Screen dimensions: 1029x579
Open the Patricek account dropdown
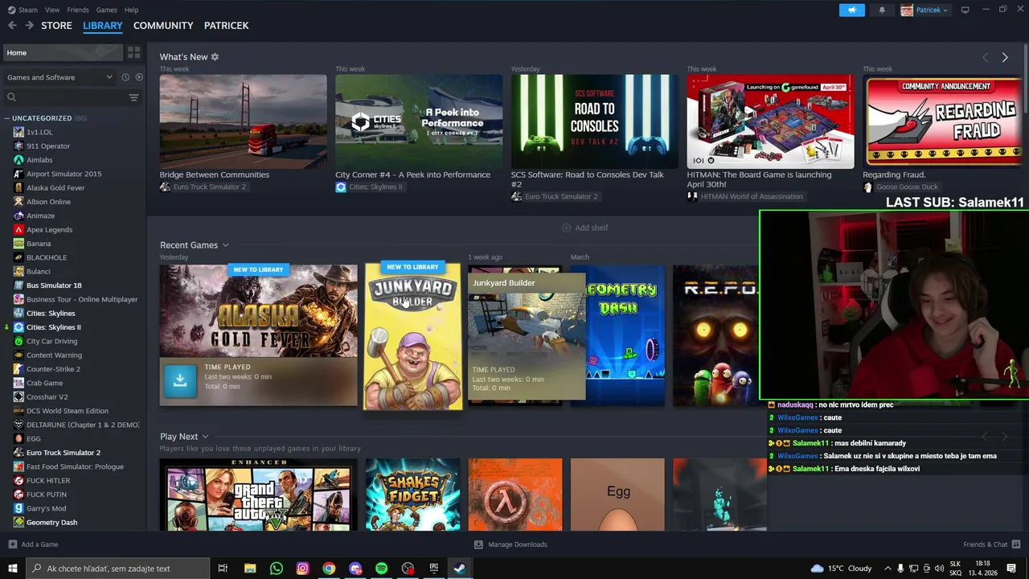coord(924,10)
